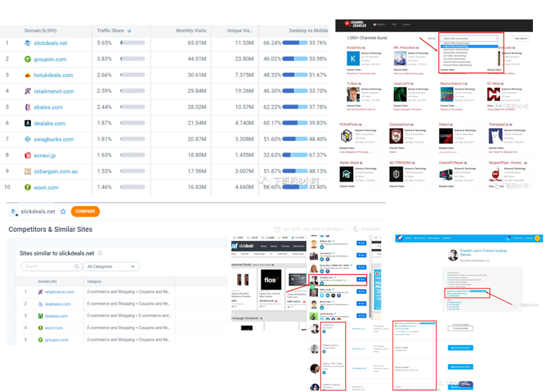Screen dimensions: 558x392
Task: Open the slickdeals.net domain link in the table
Action: pos(51,43)
